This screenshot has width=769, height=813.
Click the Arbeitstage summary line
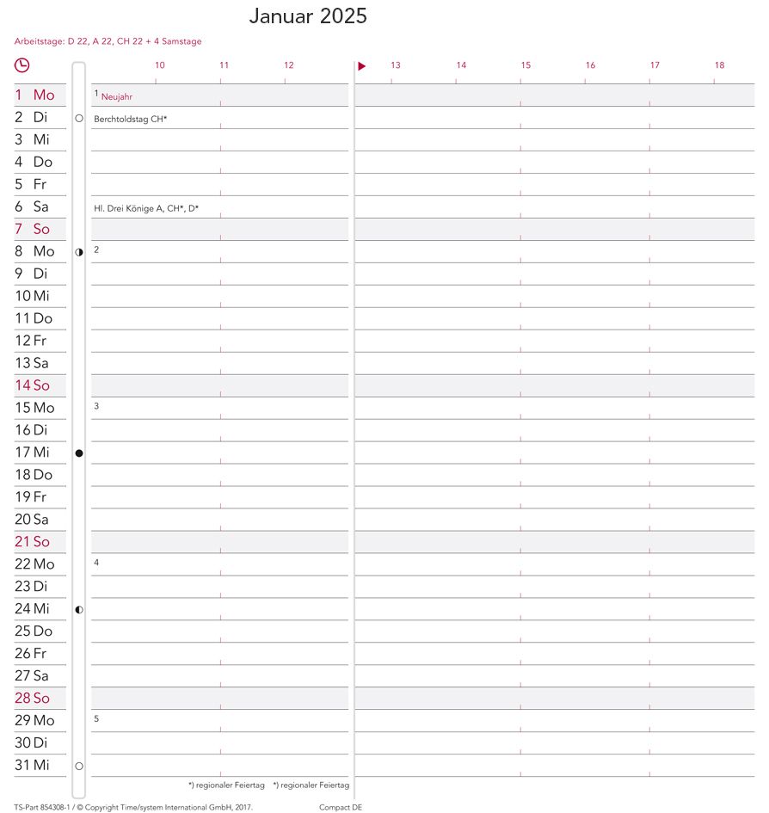point(108,41)
